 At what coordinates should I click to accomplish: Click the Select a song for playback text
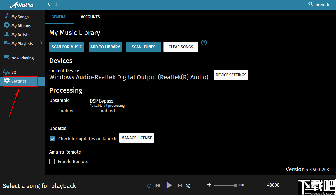point(39,186)
